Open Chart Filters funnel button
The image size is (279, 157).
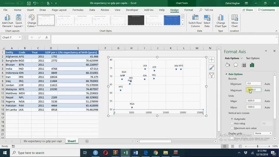pyautogui.click(x=211, y=75)
